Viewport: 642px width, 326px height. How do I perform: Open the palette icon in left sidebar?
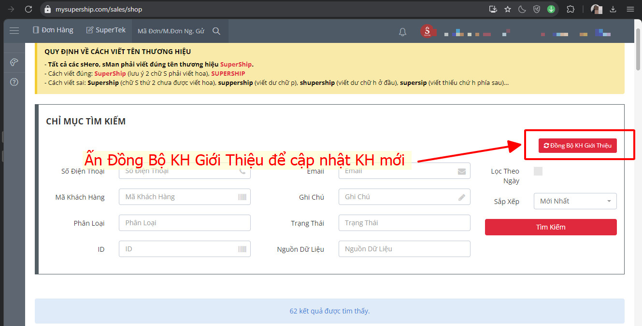coord(14,62)
